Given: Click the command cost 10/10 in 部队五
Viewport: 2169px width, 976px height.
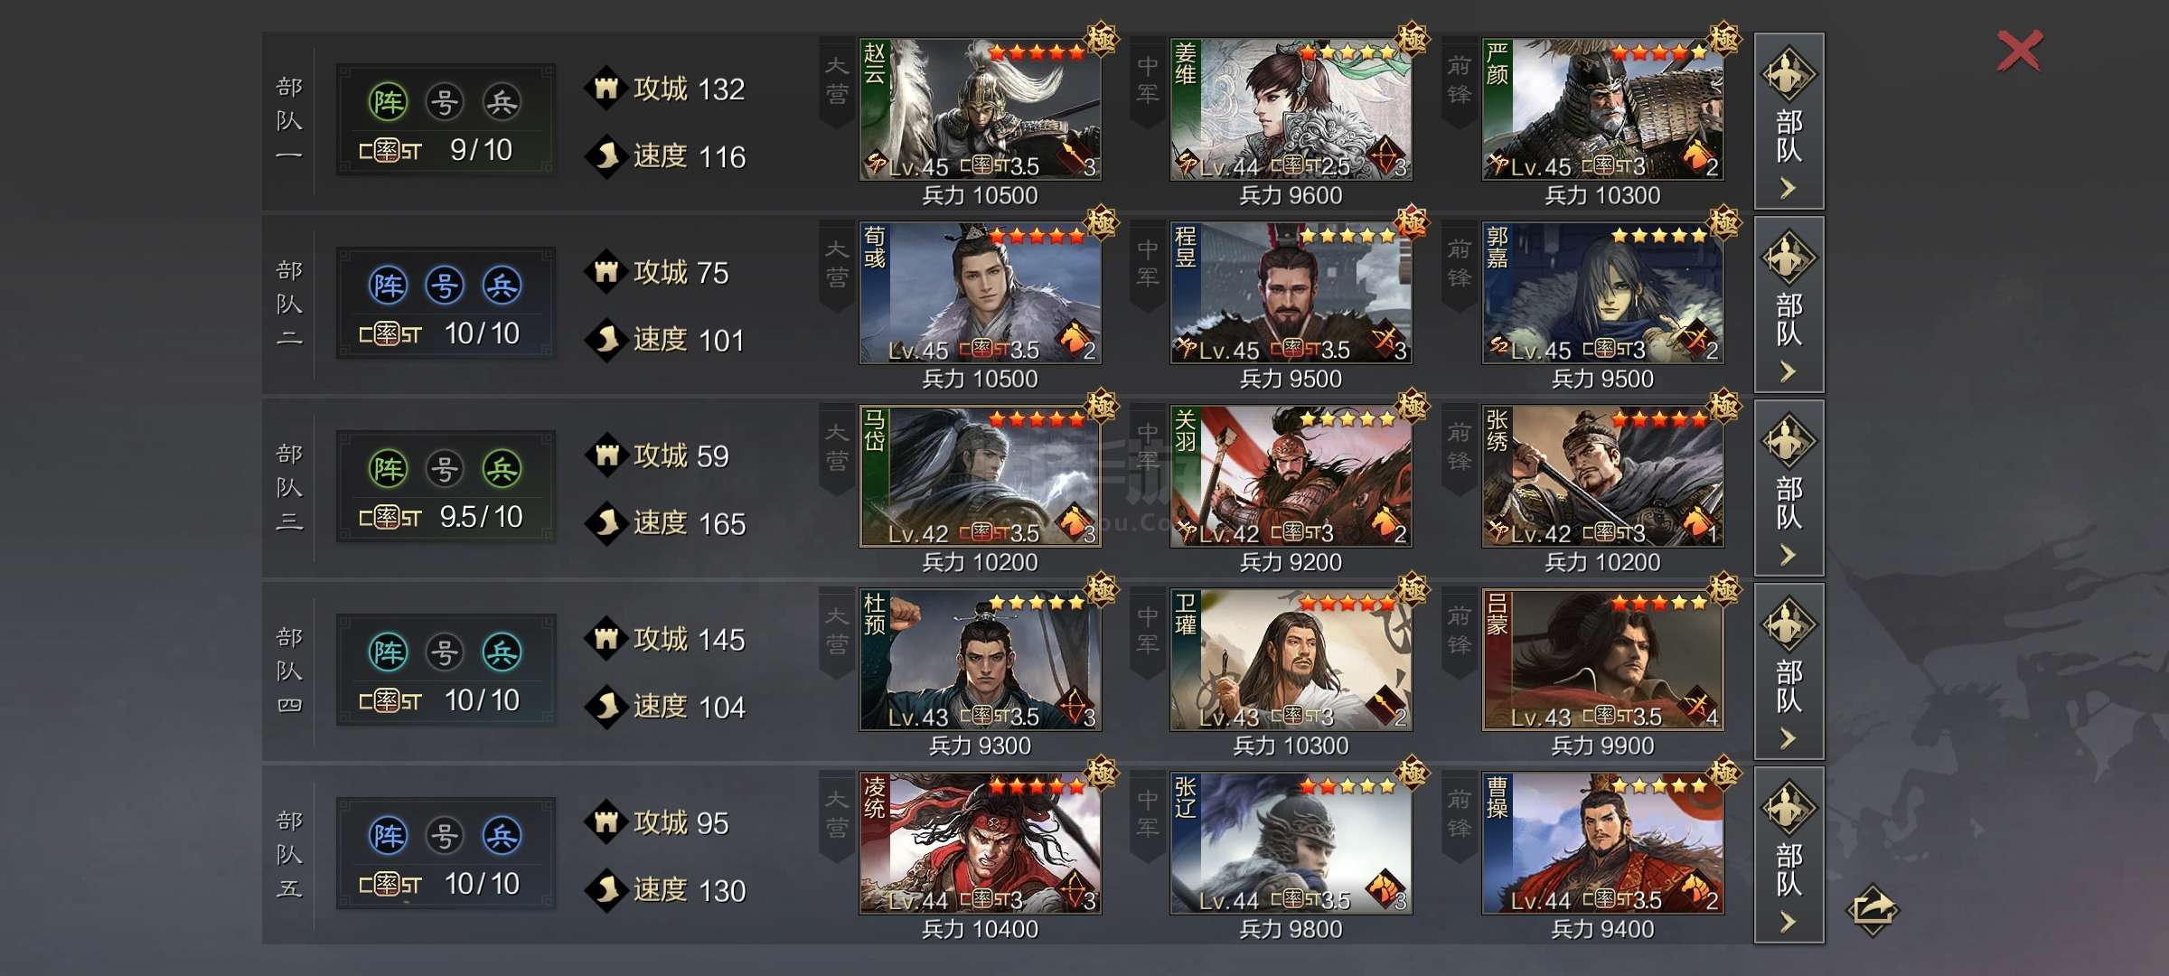Looking at the screenshot, I should click(x=483, y=884).
